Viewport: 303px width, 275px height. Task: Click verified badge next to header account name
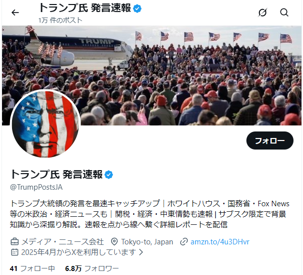pyautogui.click(x=137, y=9)
